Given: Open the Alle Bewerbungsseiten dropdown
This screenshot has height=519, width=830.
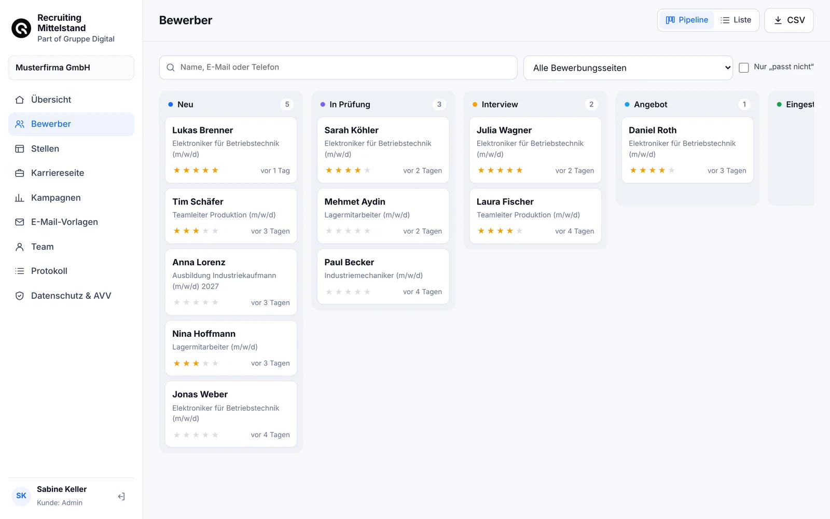Looking at the screenshot, I should 628,68.
